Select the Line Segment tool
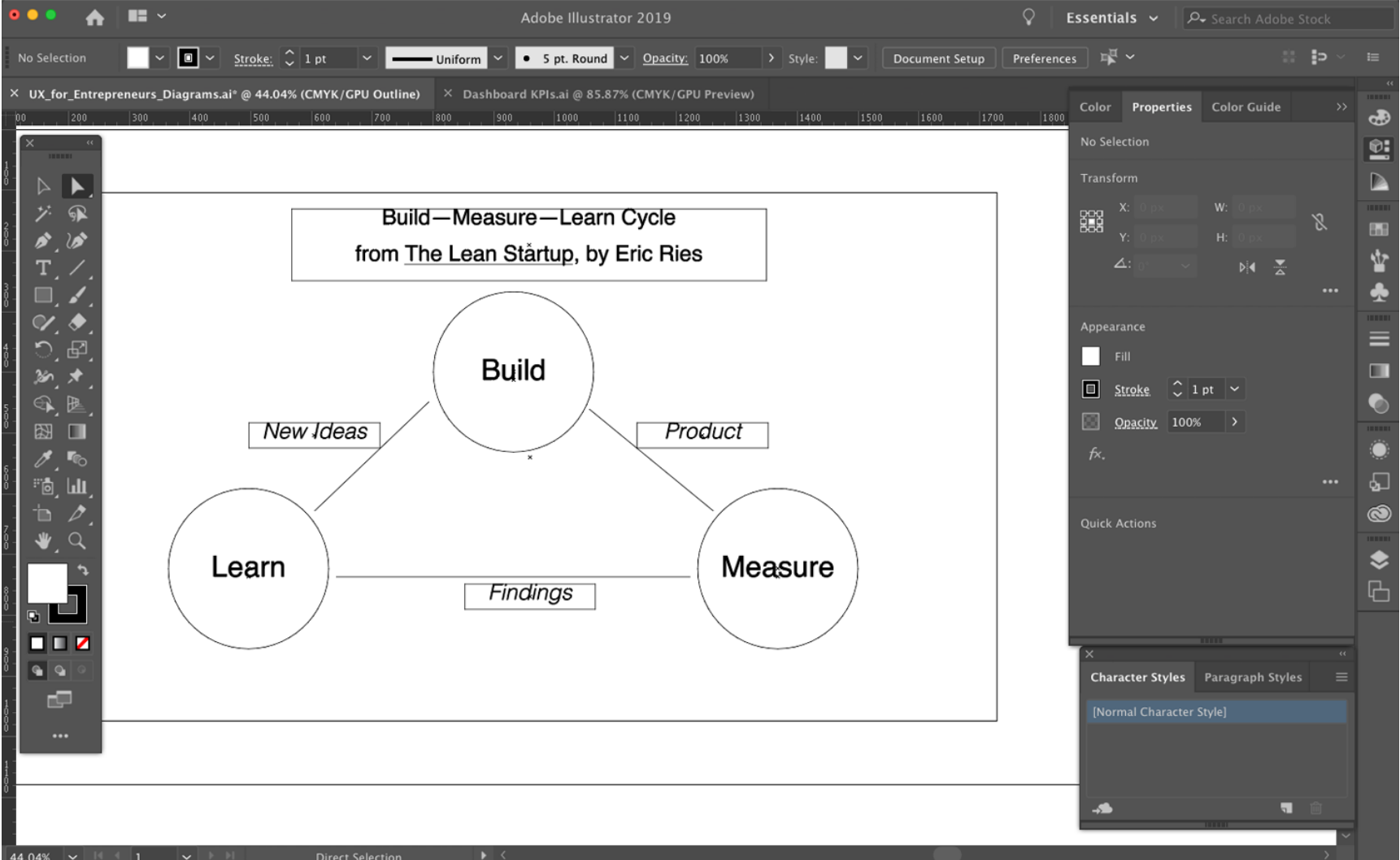Screen dimensions: 1400x860 pyautogui.click(x=77, y=268)
